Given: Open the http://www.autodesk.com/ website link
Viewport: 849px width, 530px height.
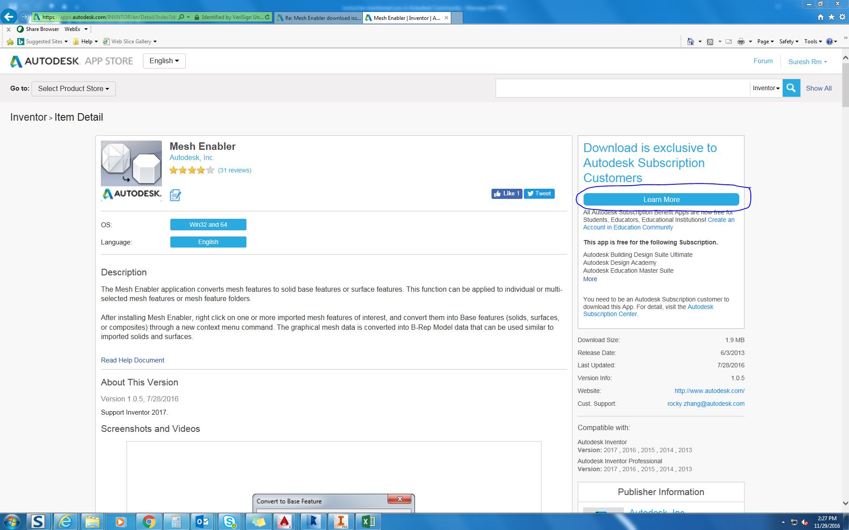Looking at the screenshot, I should 709,391.
